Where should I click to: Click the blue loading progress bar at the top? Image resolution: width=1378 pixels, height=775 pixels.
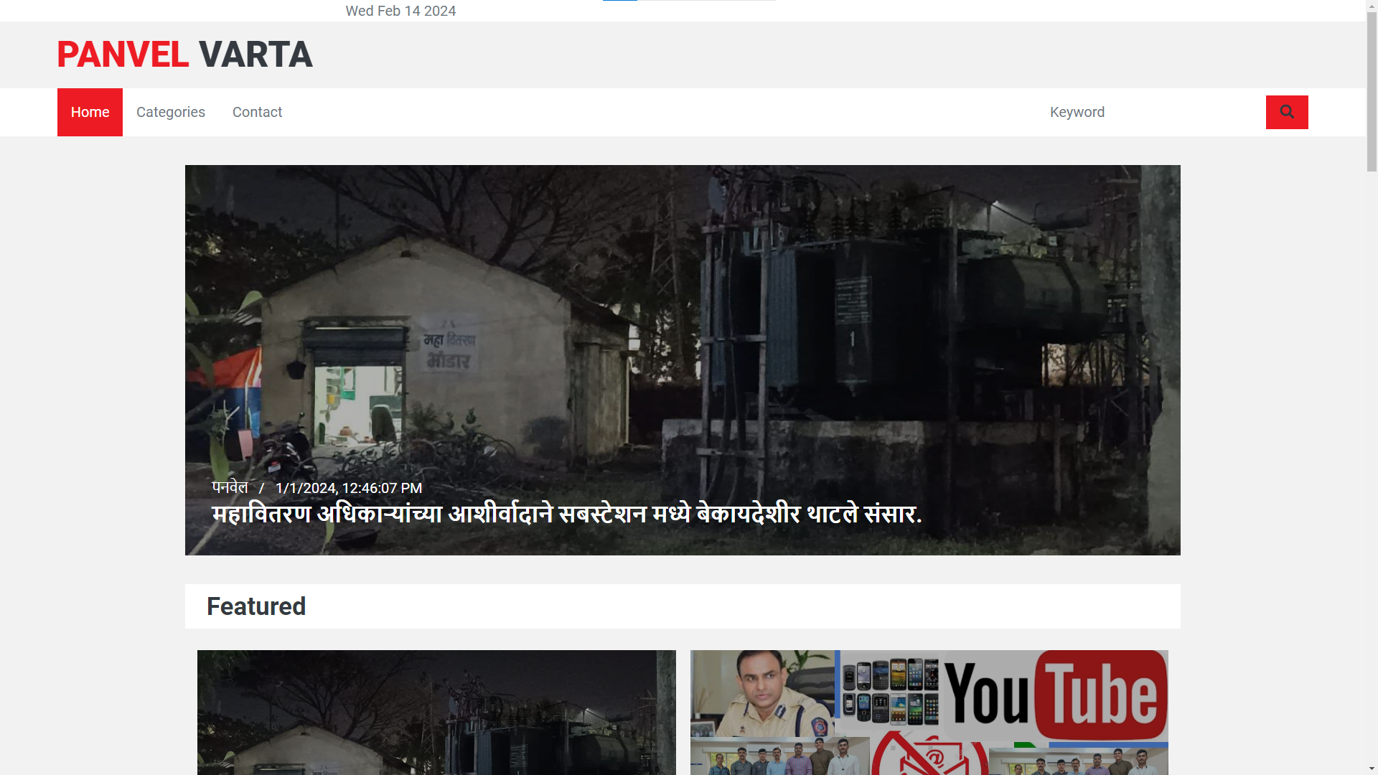click(620, 1)
